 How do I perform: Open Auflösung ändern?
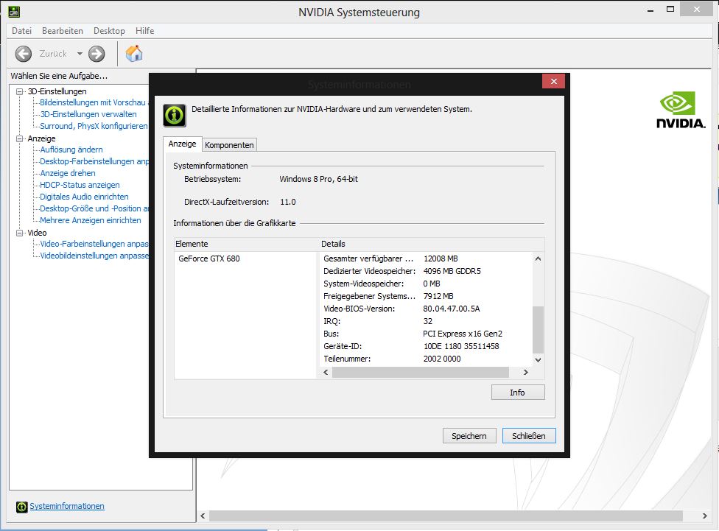pos(71,150)
